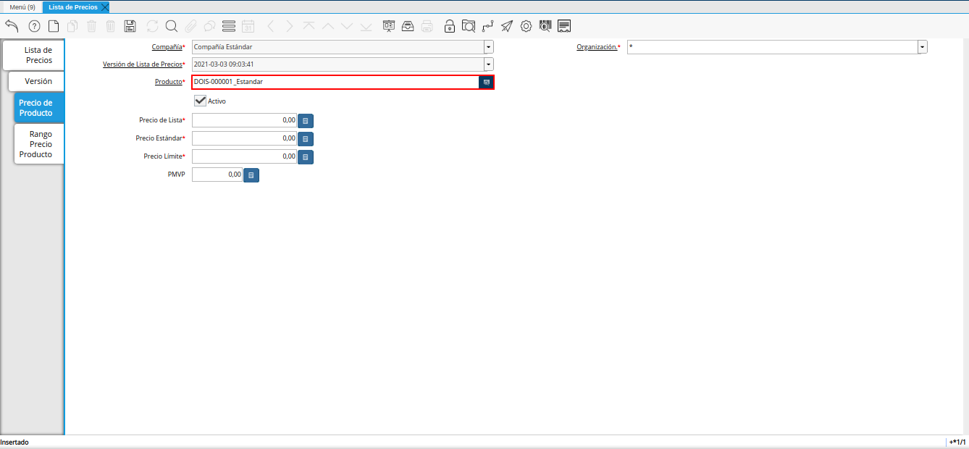Screen dimensions: 969x449
Task: Go to next record with right chevron
Action: click(x=290, y=26)
